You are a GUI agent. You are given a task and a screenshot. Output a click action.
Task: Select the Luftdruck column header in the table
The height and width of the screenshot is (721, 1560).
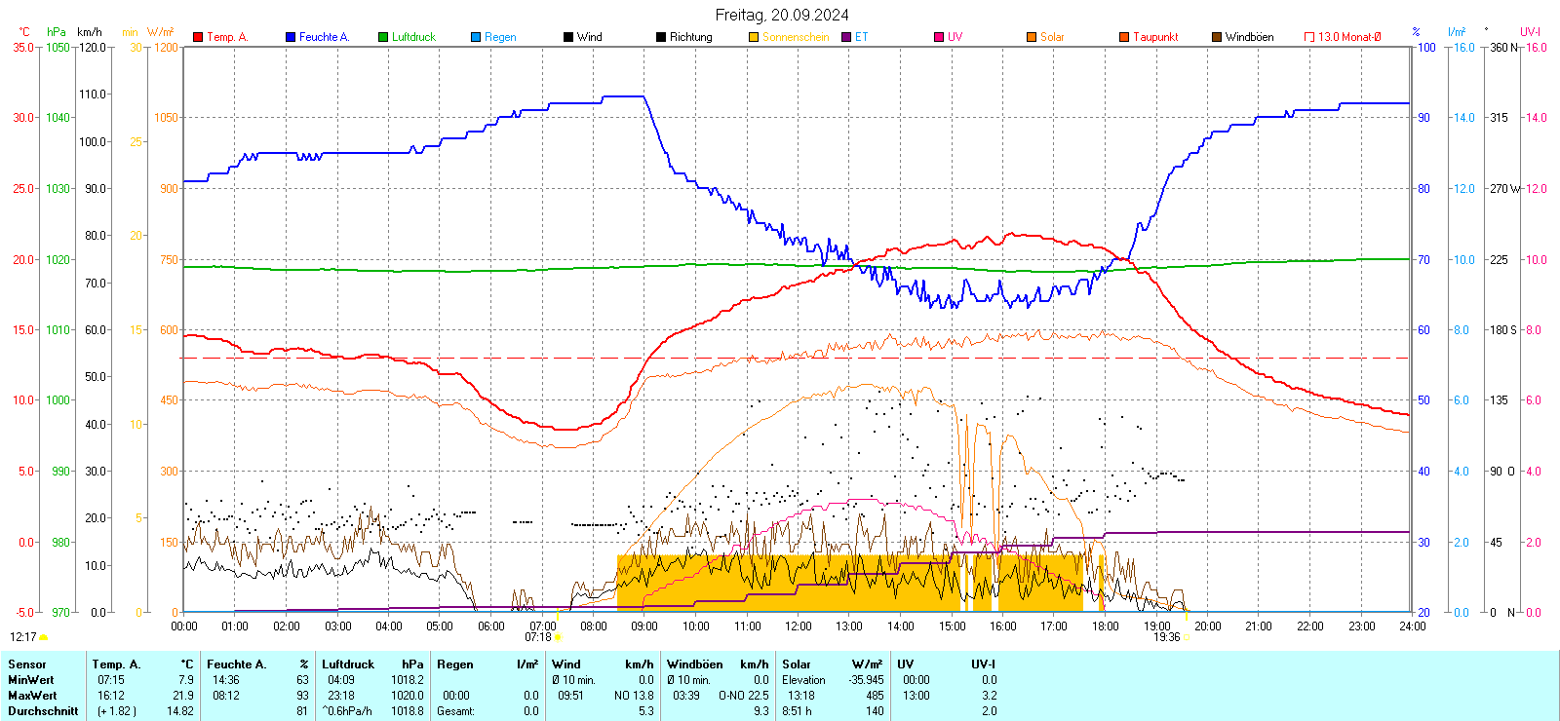[348, 664]
